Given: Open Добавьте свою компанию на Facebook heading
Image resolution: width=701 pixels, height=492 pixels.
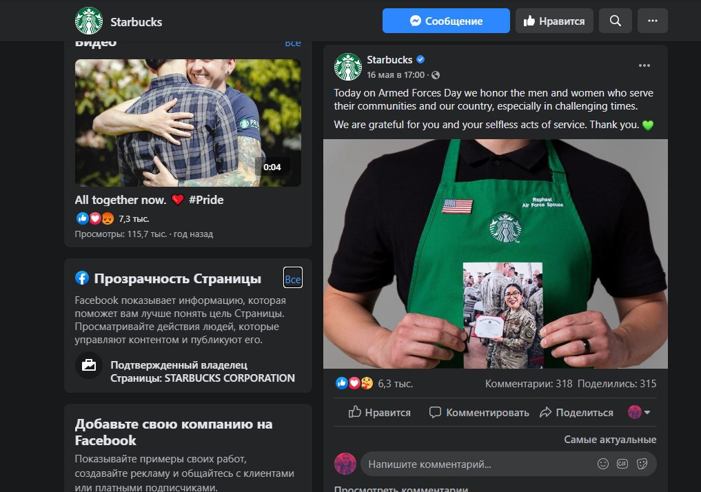Looking at the screenshot, I should [x=174, y=432].
